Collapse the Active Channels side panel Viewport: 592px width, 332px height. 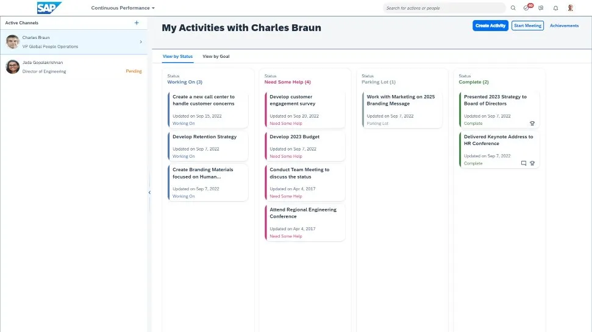(149, 192)
